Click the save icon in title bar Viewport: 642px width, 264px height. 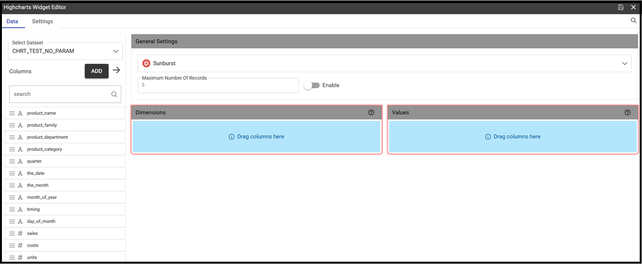621,7
